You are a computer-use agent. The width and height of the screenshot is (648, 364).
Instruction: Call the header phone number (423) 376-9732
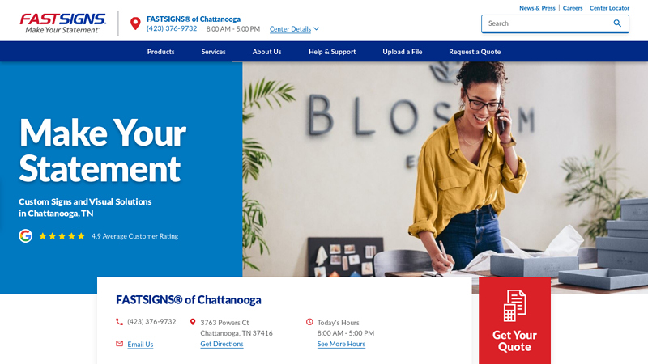pos(172,28)
